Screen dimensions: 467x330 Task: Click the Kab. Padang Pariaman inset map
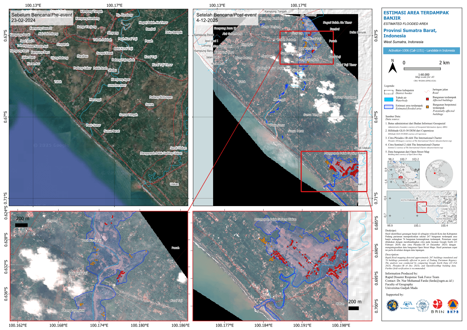coord(421,207)
